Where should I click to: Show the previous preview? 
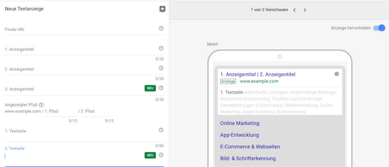pos(294,10)
